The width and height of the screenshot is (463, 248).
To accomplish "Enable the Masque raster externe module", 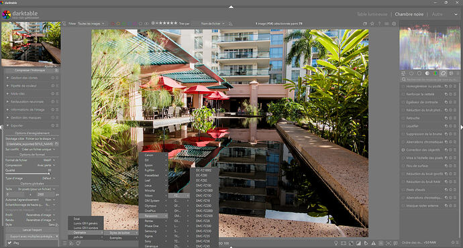I will [403, 206].
